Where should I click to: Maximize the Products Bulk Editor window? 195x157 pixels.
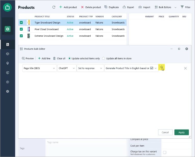pyautogui.click(x=179, y=49)
